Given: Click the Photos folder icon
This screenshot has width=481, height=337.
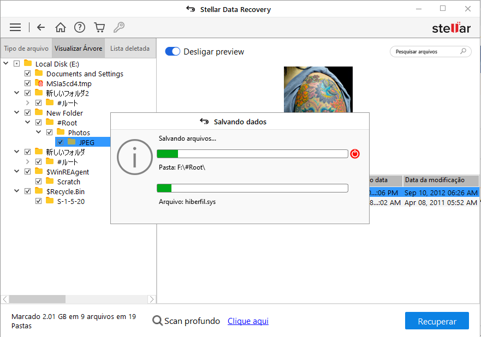Looking at the screenshot, I should 61,132.
